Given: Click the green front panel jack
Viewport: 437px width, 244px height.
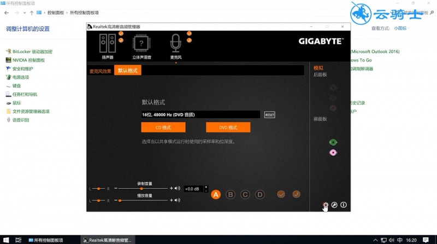Looking at the screenshot, I should 333,142.
